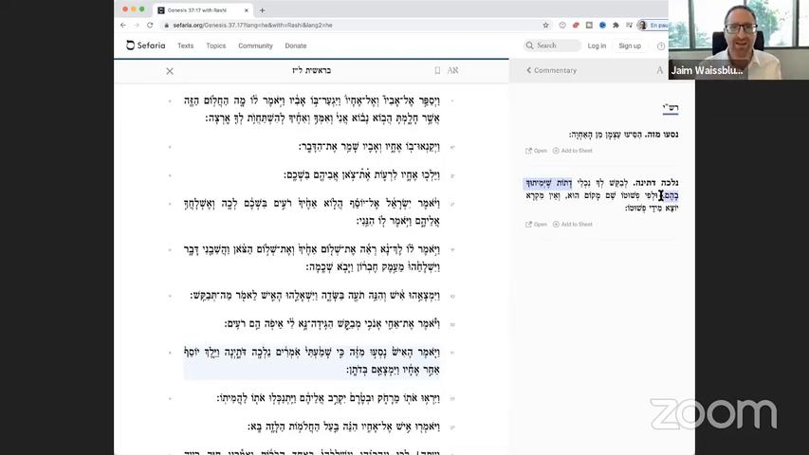Click the browser extensions puzzle icon
The height and width of the screenshot is (455, 809).
coord(616,25)
